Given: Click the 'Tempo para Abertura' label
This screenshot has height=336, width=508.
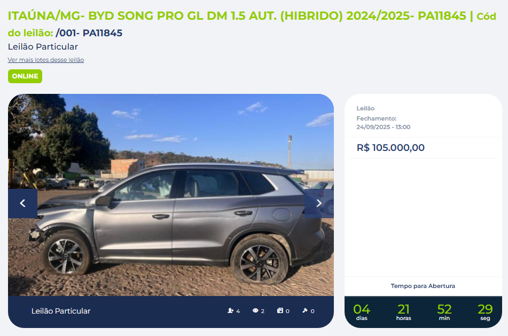Looking at the screenshot, I should coord(423,286).
